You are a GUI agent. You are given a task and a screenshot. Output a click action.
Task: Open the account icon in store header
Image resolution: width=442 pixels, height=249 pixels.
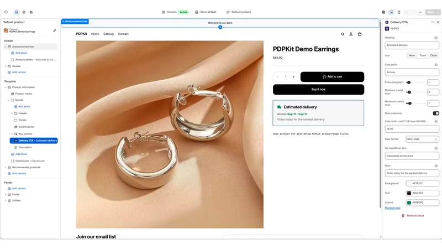[351, 34]
